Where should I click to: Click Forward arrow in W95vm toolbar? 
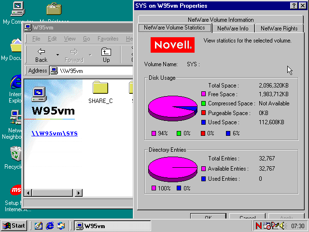tap(74, 55)
